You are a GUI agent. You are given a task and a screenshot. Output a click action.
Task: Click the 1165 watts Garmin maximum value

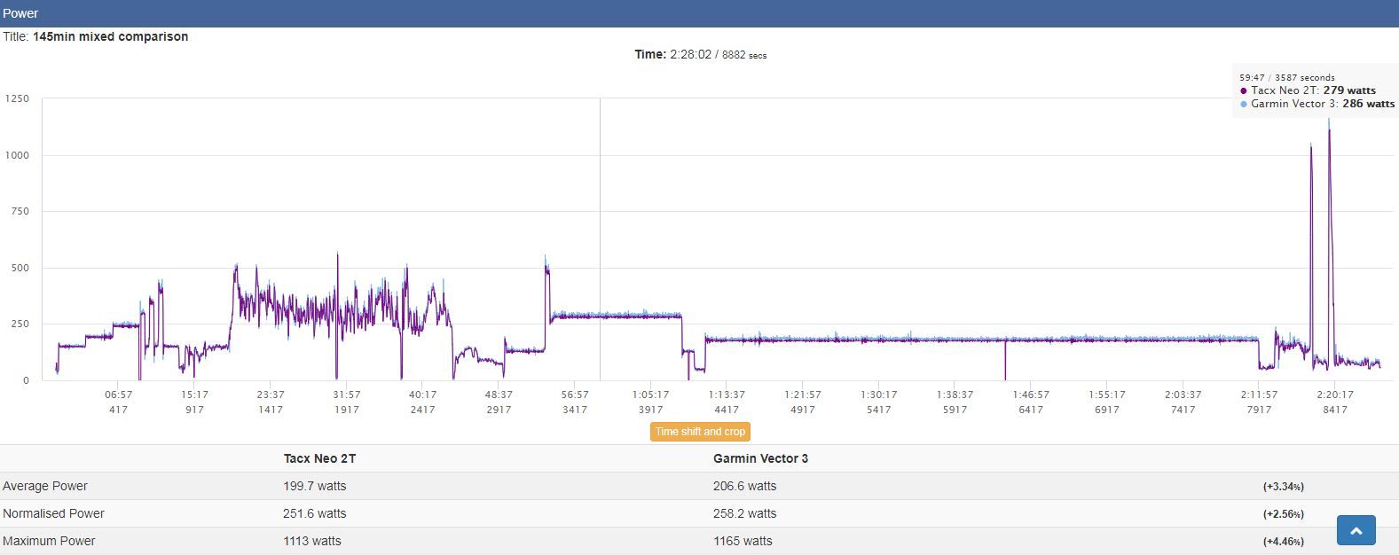pos(743,541)
